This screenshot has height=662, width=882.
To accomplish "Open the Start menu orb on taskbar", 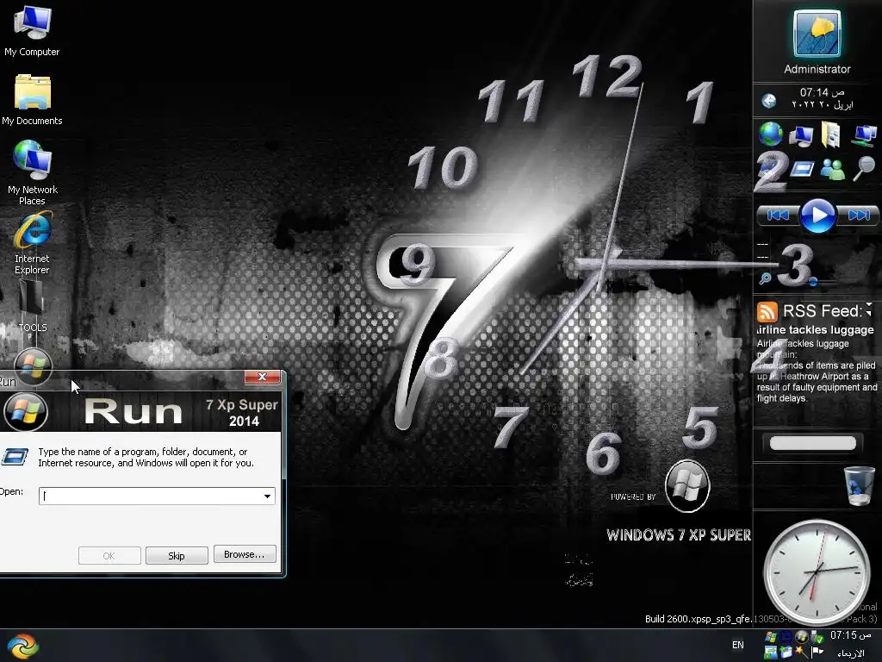I will (x=22, y=646).
